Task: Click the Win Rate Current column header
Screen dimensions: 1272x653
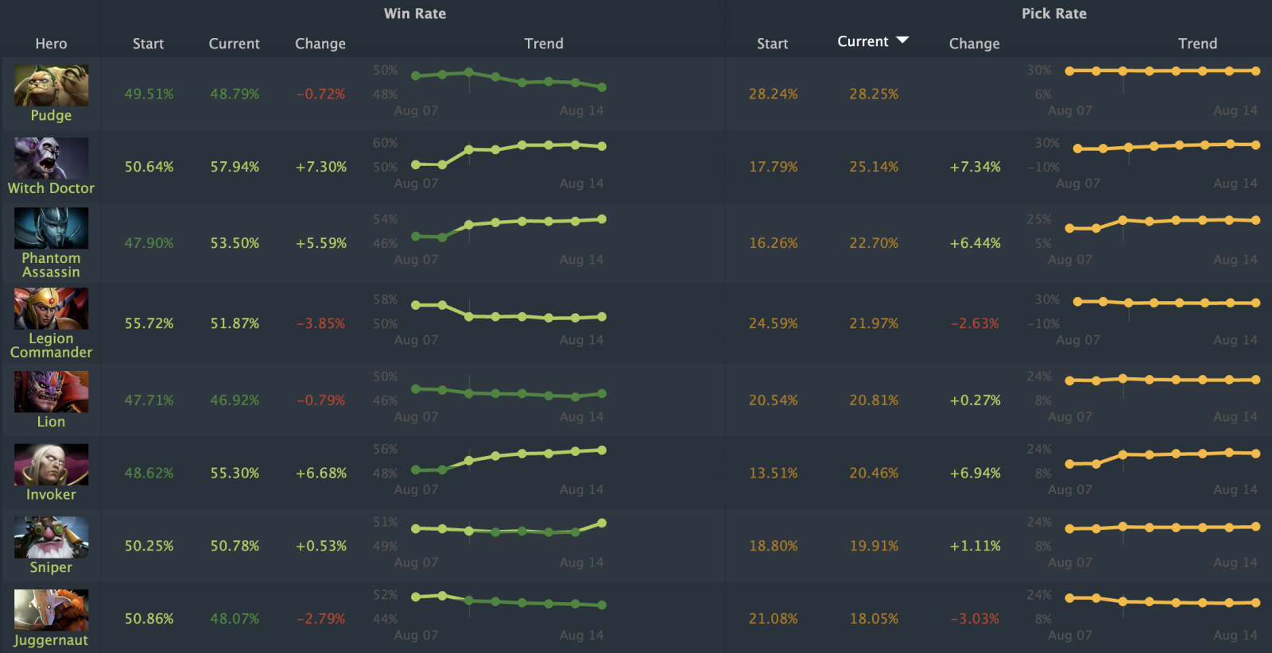Action: click(234, 44)
